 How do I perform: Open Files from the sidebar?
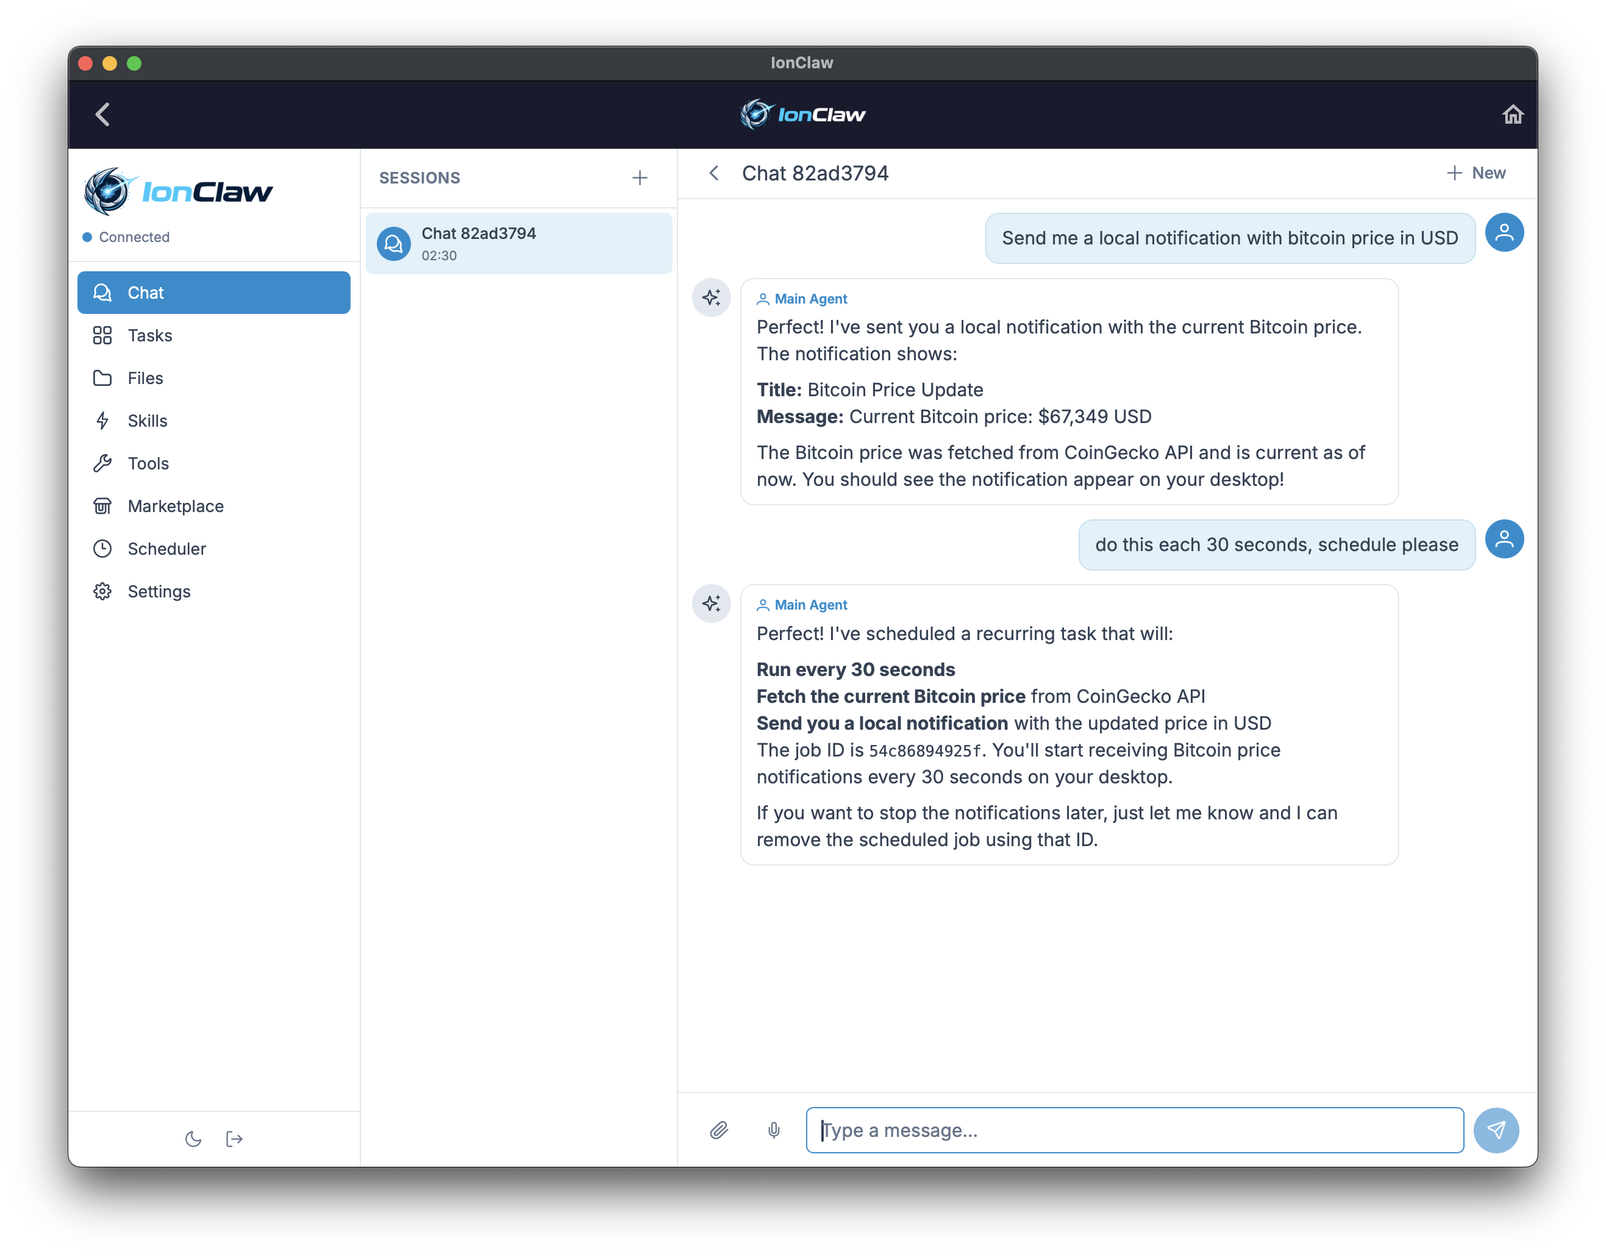pos(213,377)
